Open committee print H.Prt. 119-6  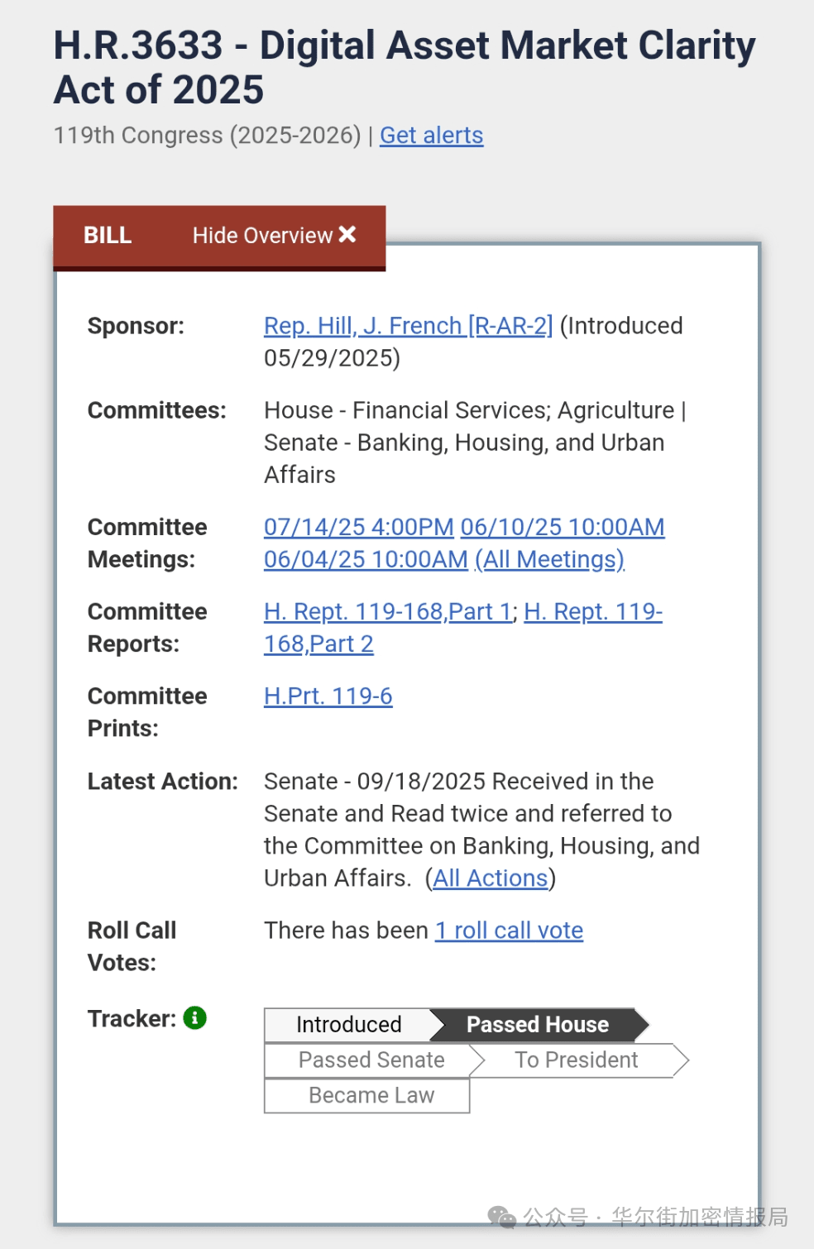click(328, 696)
